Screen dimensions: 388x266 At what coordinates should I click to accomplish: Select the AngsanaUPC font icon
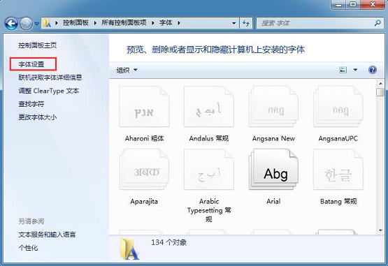pos(338,106)
